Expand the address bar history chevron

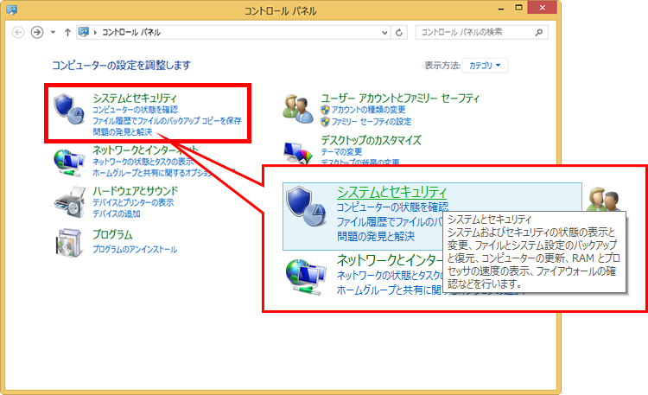384,32
